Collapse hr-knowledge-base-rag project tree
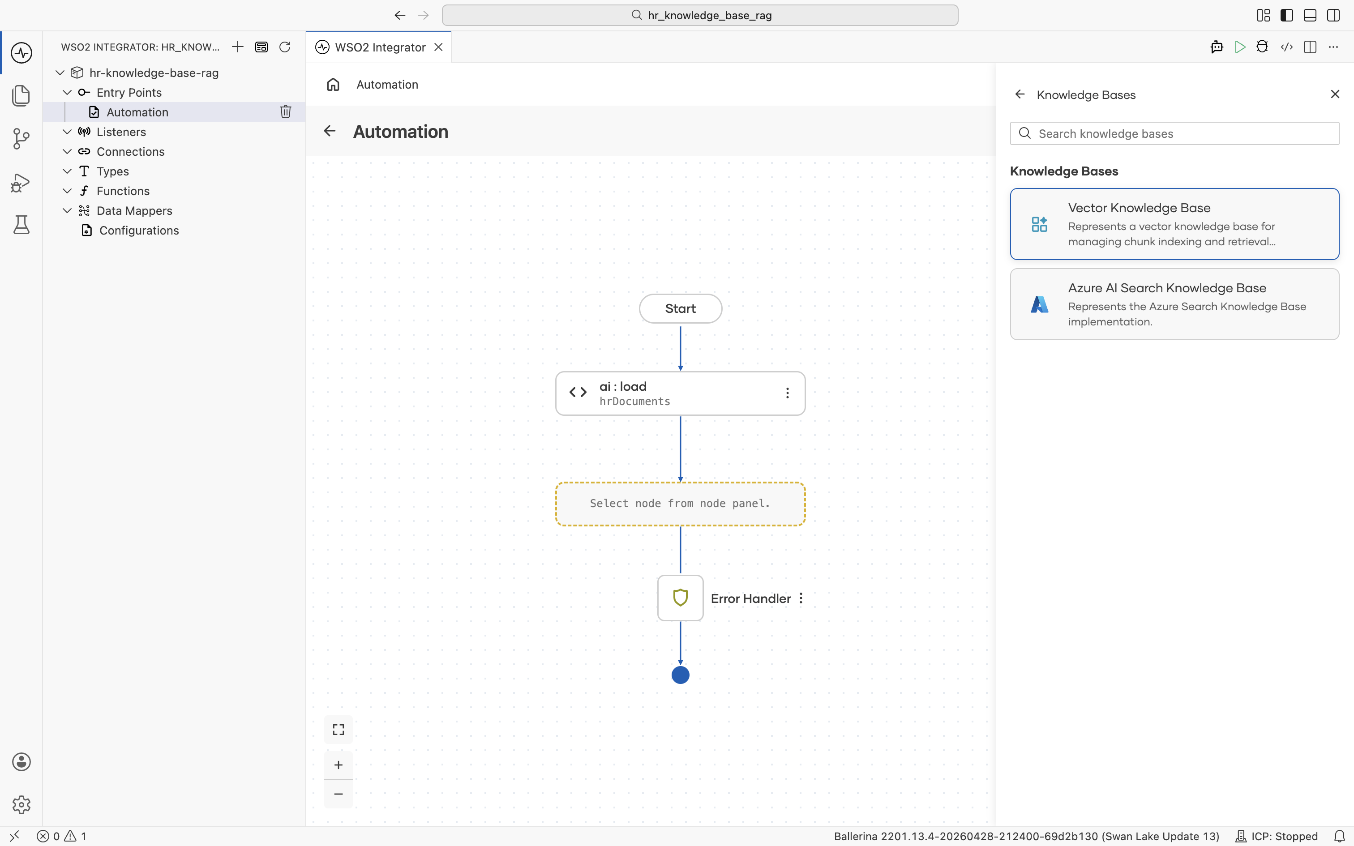Image resolution: width=1354 pixels, height=846 pixels. click(x=60, y=73)
